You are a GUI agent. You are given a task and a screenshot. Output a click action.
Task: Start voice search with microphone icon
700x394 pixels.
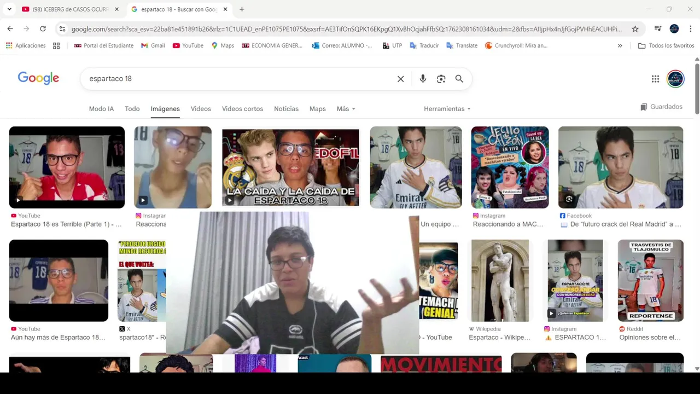click(x=423, y=79)
